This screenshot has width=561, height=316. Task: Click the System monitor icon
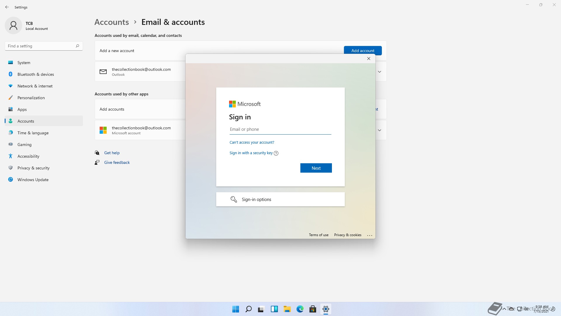[11, 62]
